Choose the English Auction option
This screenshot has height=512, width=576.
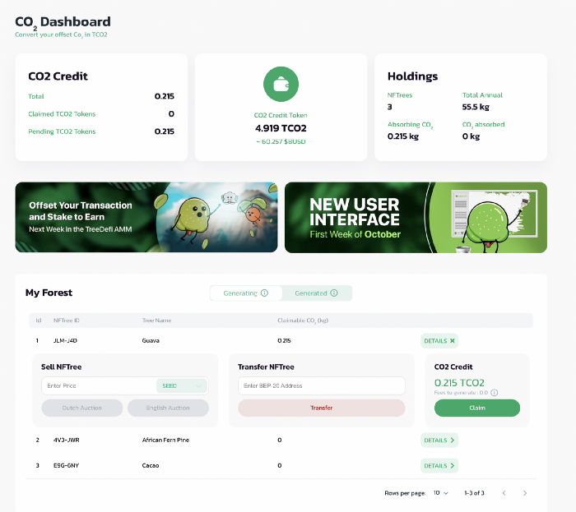click(168, 408)
